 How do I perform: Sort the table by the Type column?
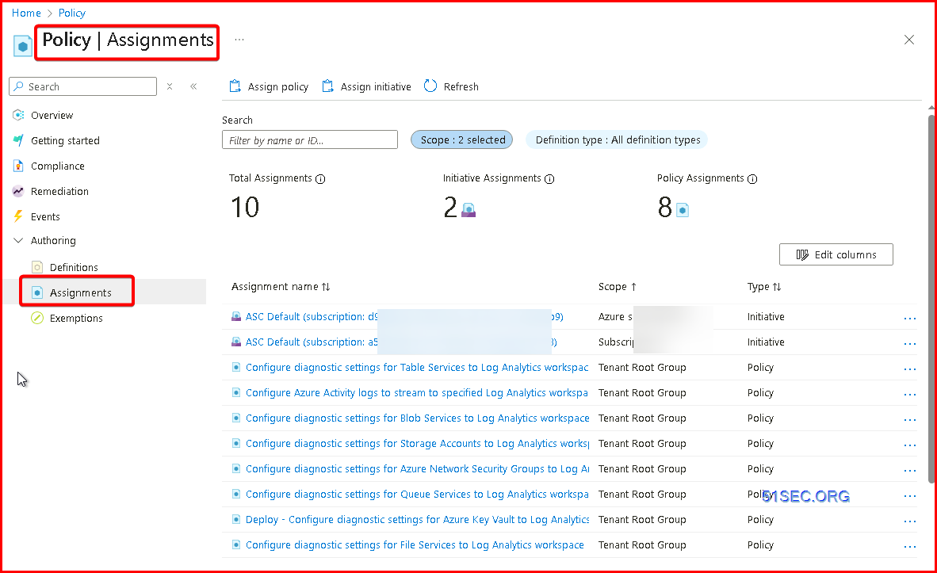pyautogui.click(x=763, y=287)
